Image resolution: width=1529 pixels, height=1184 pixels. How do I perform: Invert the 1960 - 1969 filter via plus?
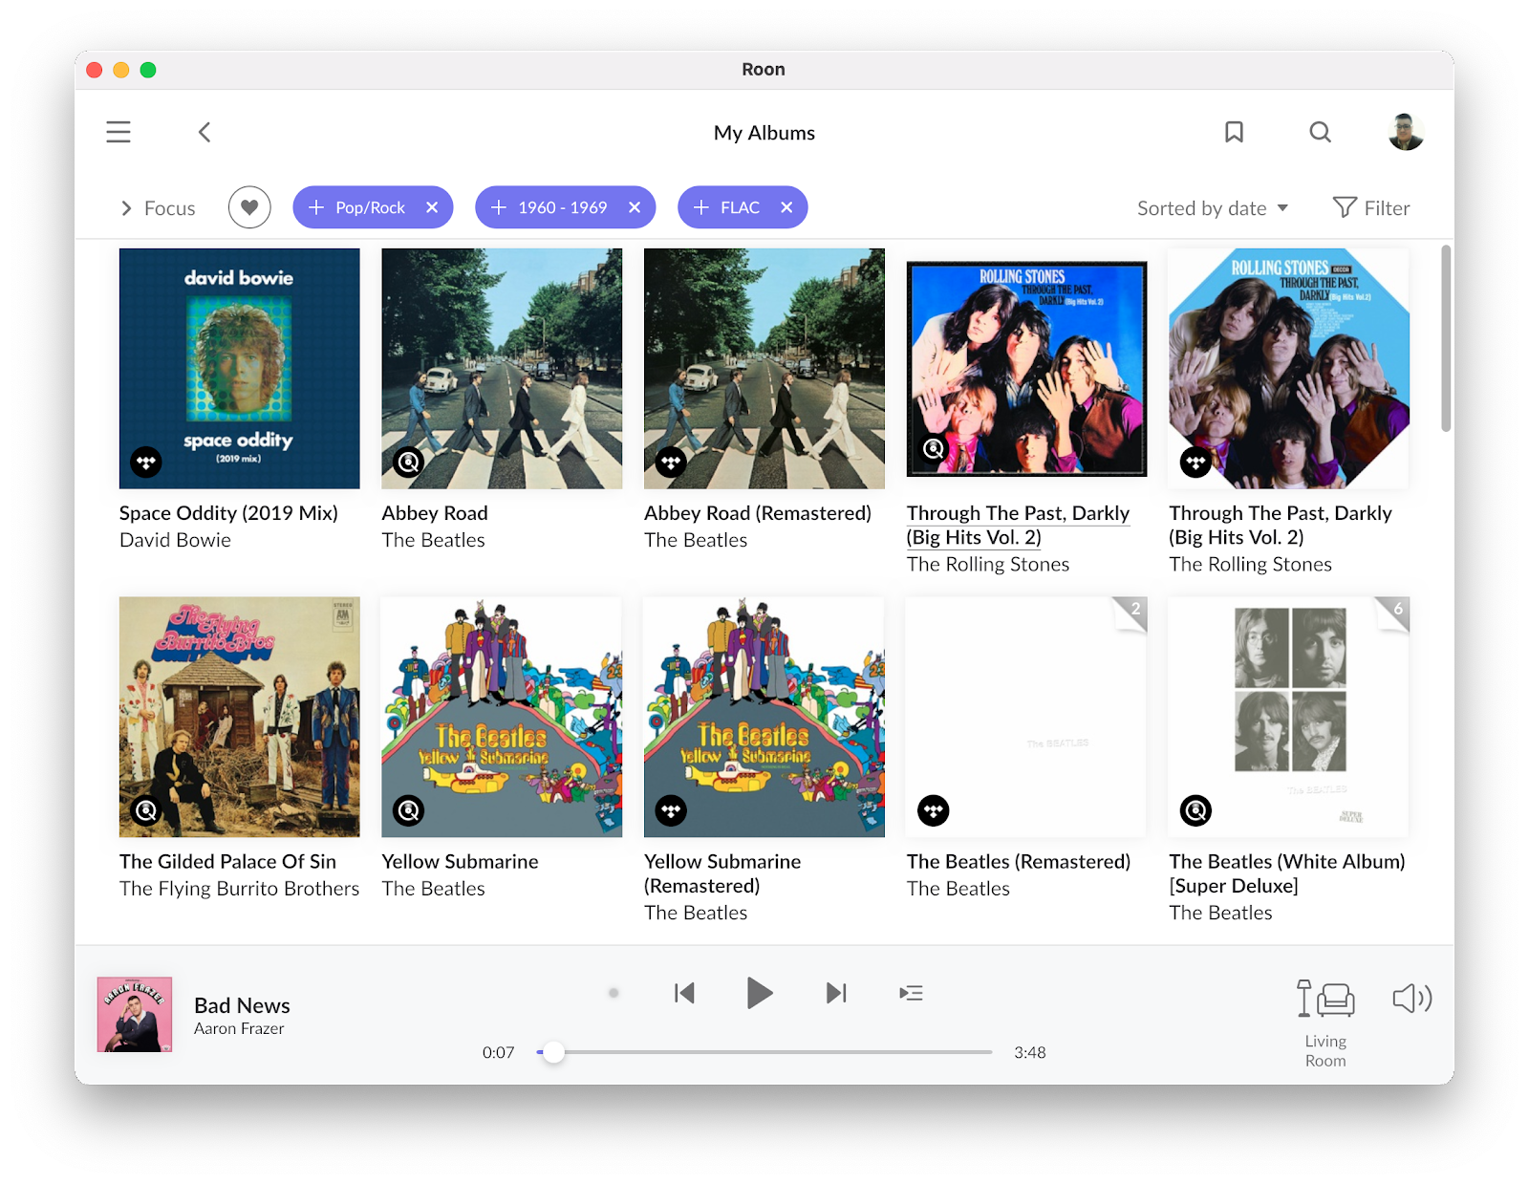498,207
